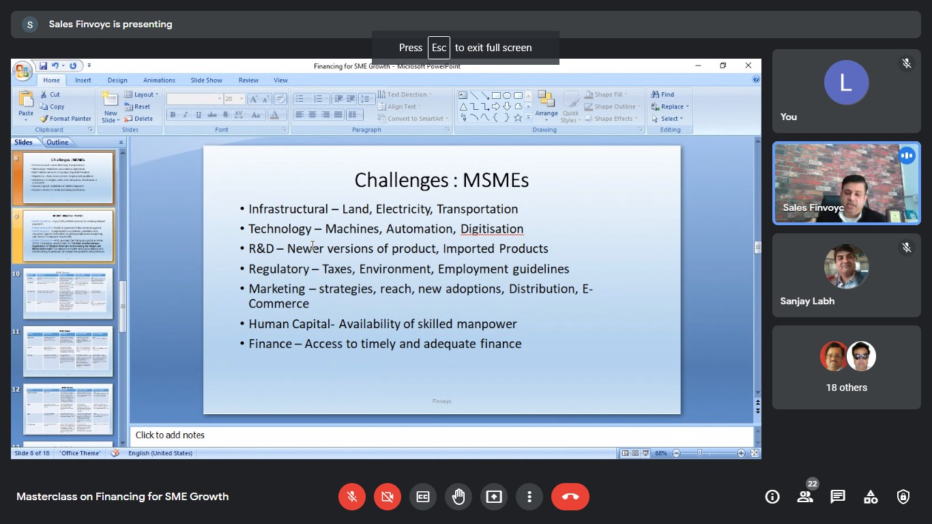Open the Convert to SmartArt dropdown
Image resolution: width=932 pixels, height=524 pixels.
coord(413,119)
